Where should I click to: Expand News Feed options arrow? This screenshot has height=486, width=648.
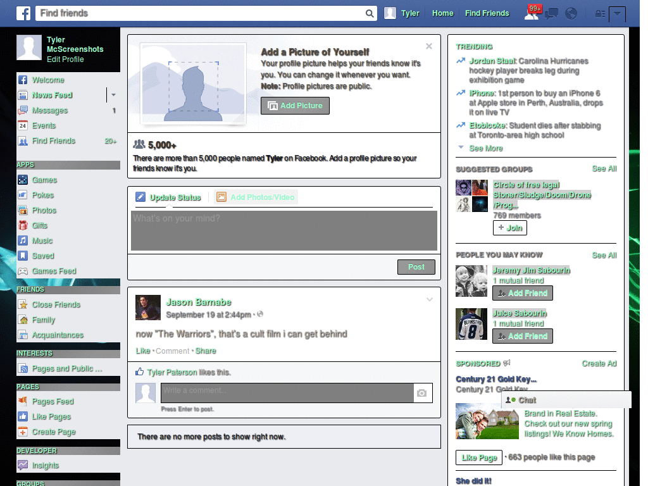click(x=113, y=95)
